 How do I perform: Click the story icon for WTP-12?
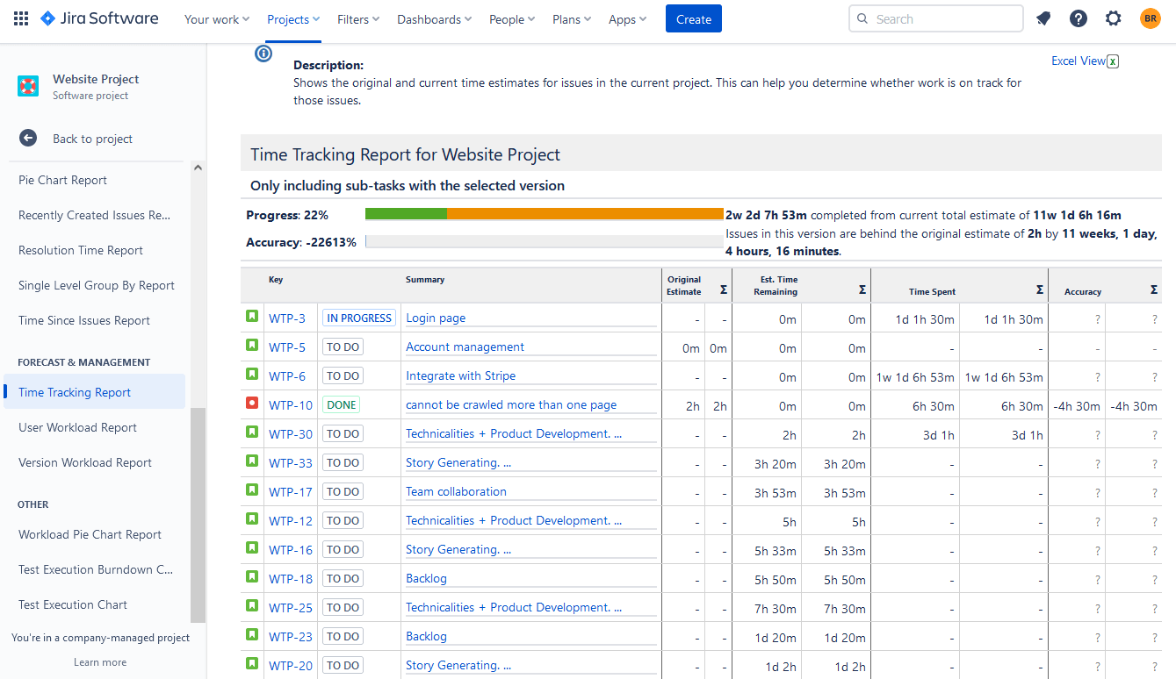pos(252,518)
